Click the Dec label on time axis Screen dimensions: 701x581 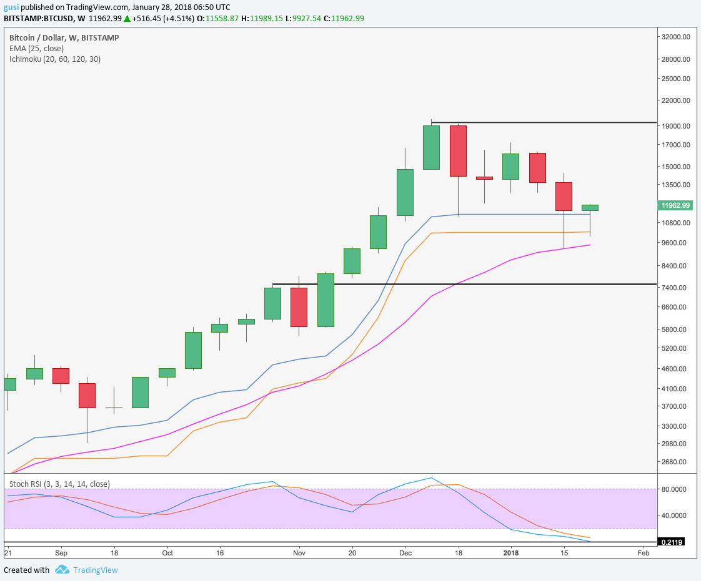coord(405,553)
